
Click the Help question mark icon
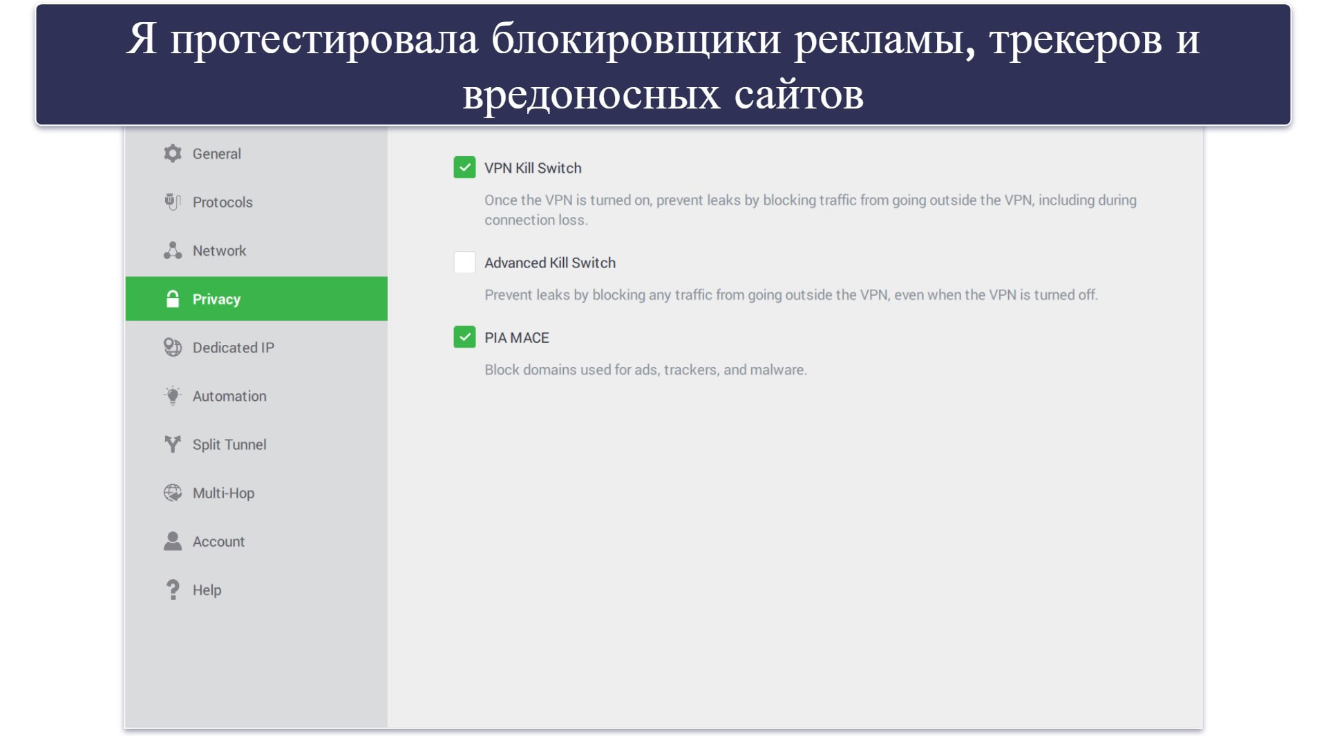[173, 589]
